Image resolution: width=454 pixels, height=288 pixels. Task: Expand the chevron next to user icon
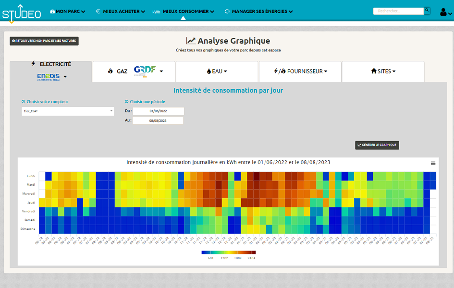tap(450, 13)
